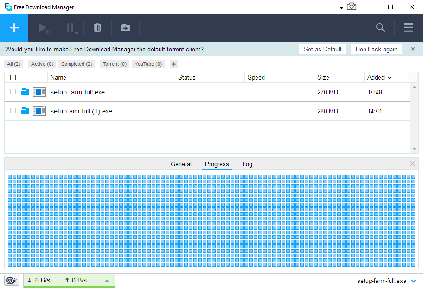This screenshot has height=288, width=423.
Task: Open the search magnifier icon
Action: [380, 27]
